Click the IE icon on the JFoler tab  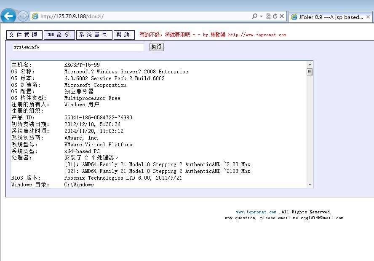294,17
